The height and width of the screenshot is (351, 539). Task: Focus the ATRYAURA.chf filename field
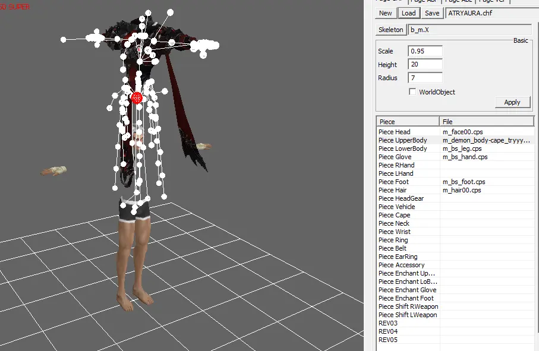click(492, 13)
